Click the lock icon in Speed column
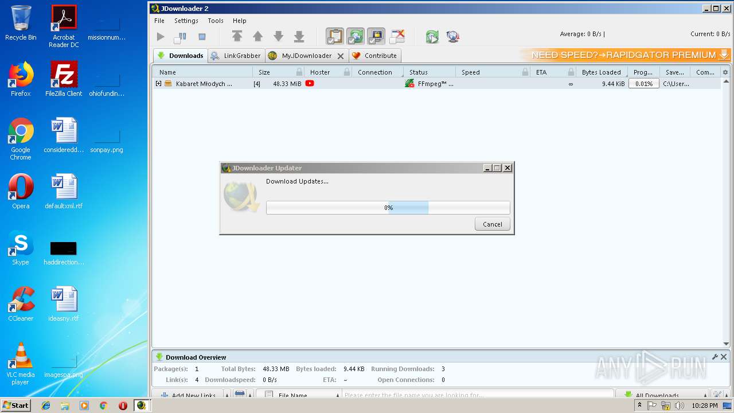This screenshot has height=413, width=734. [x=525, y=72]
